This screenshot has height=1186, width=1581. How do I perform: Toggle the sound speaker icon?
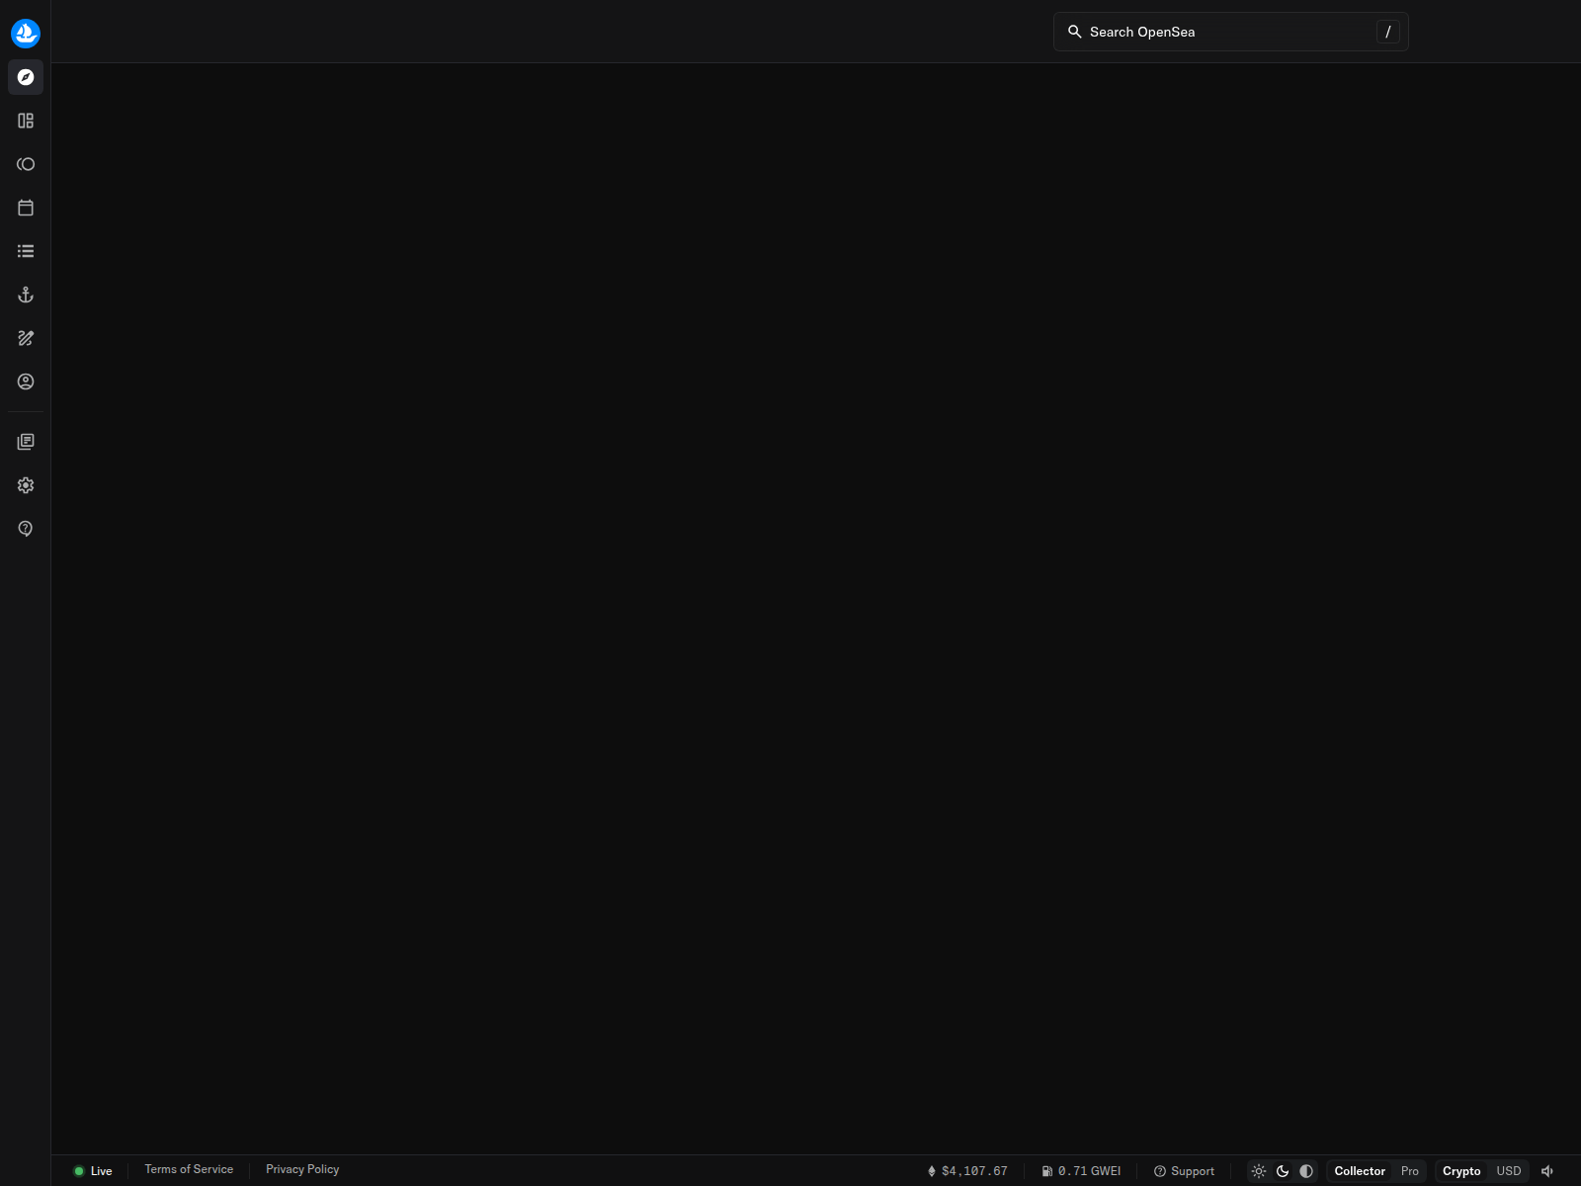point(1548,1171)
